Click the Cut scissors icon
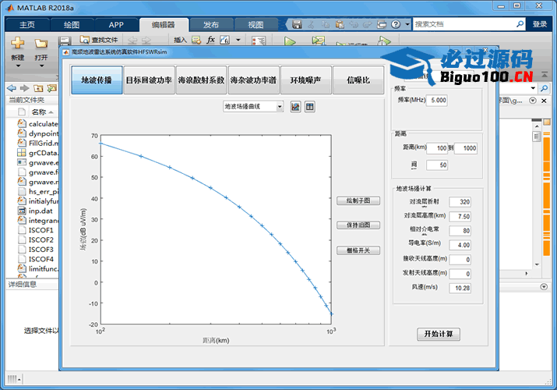 click(311, 24)
